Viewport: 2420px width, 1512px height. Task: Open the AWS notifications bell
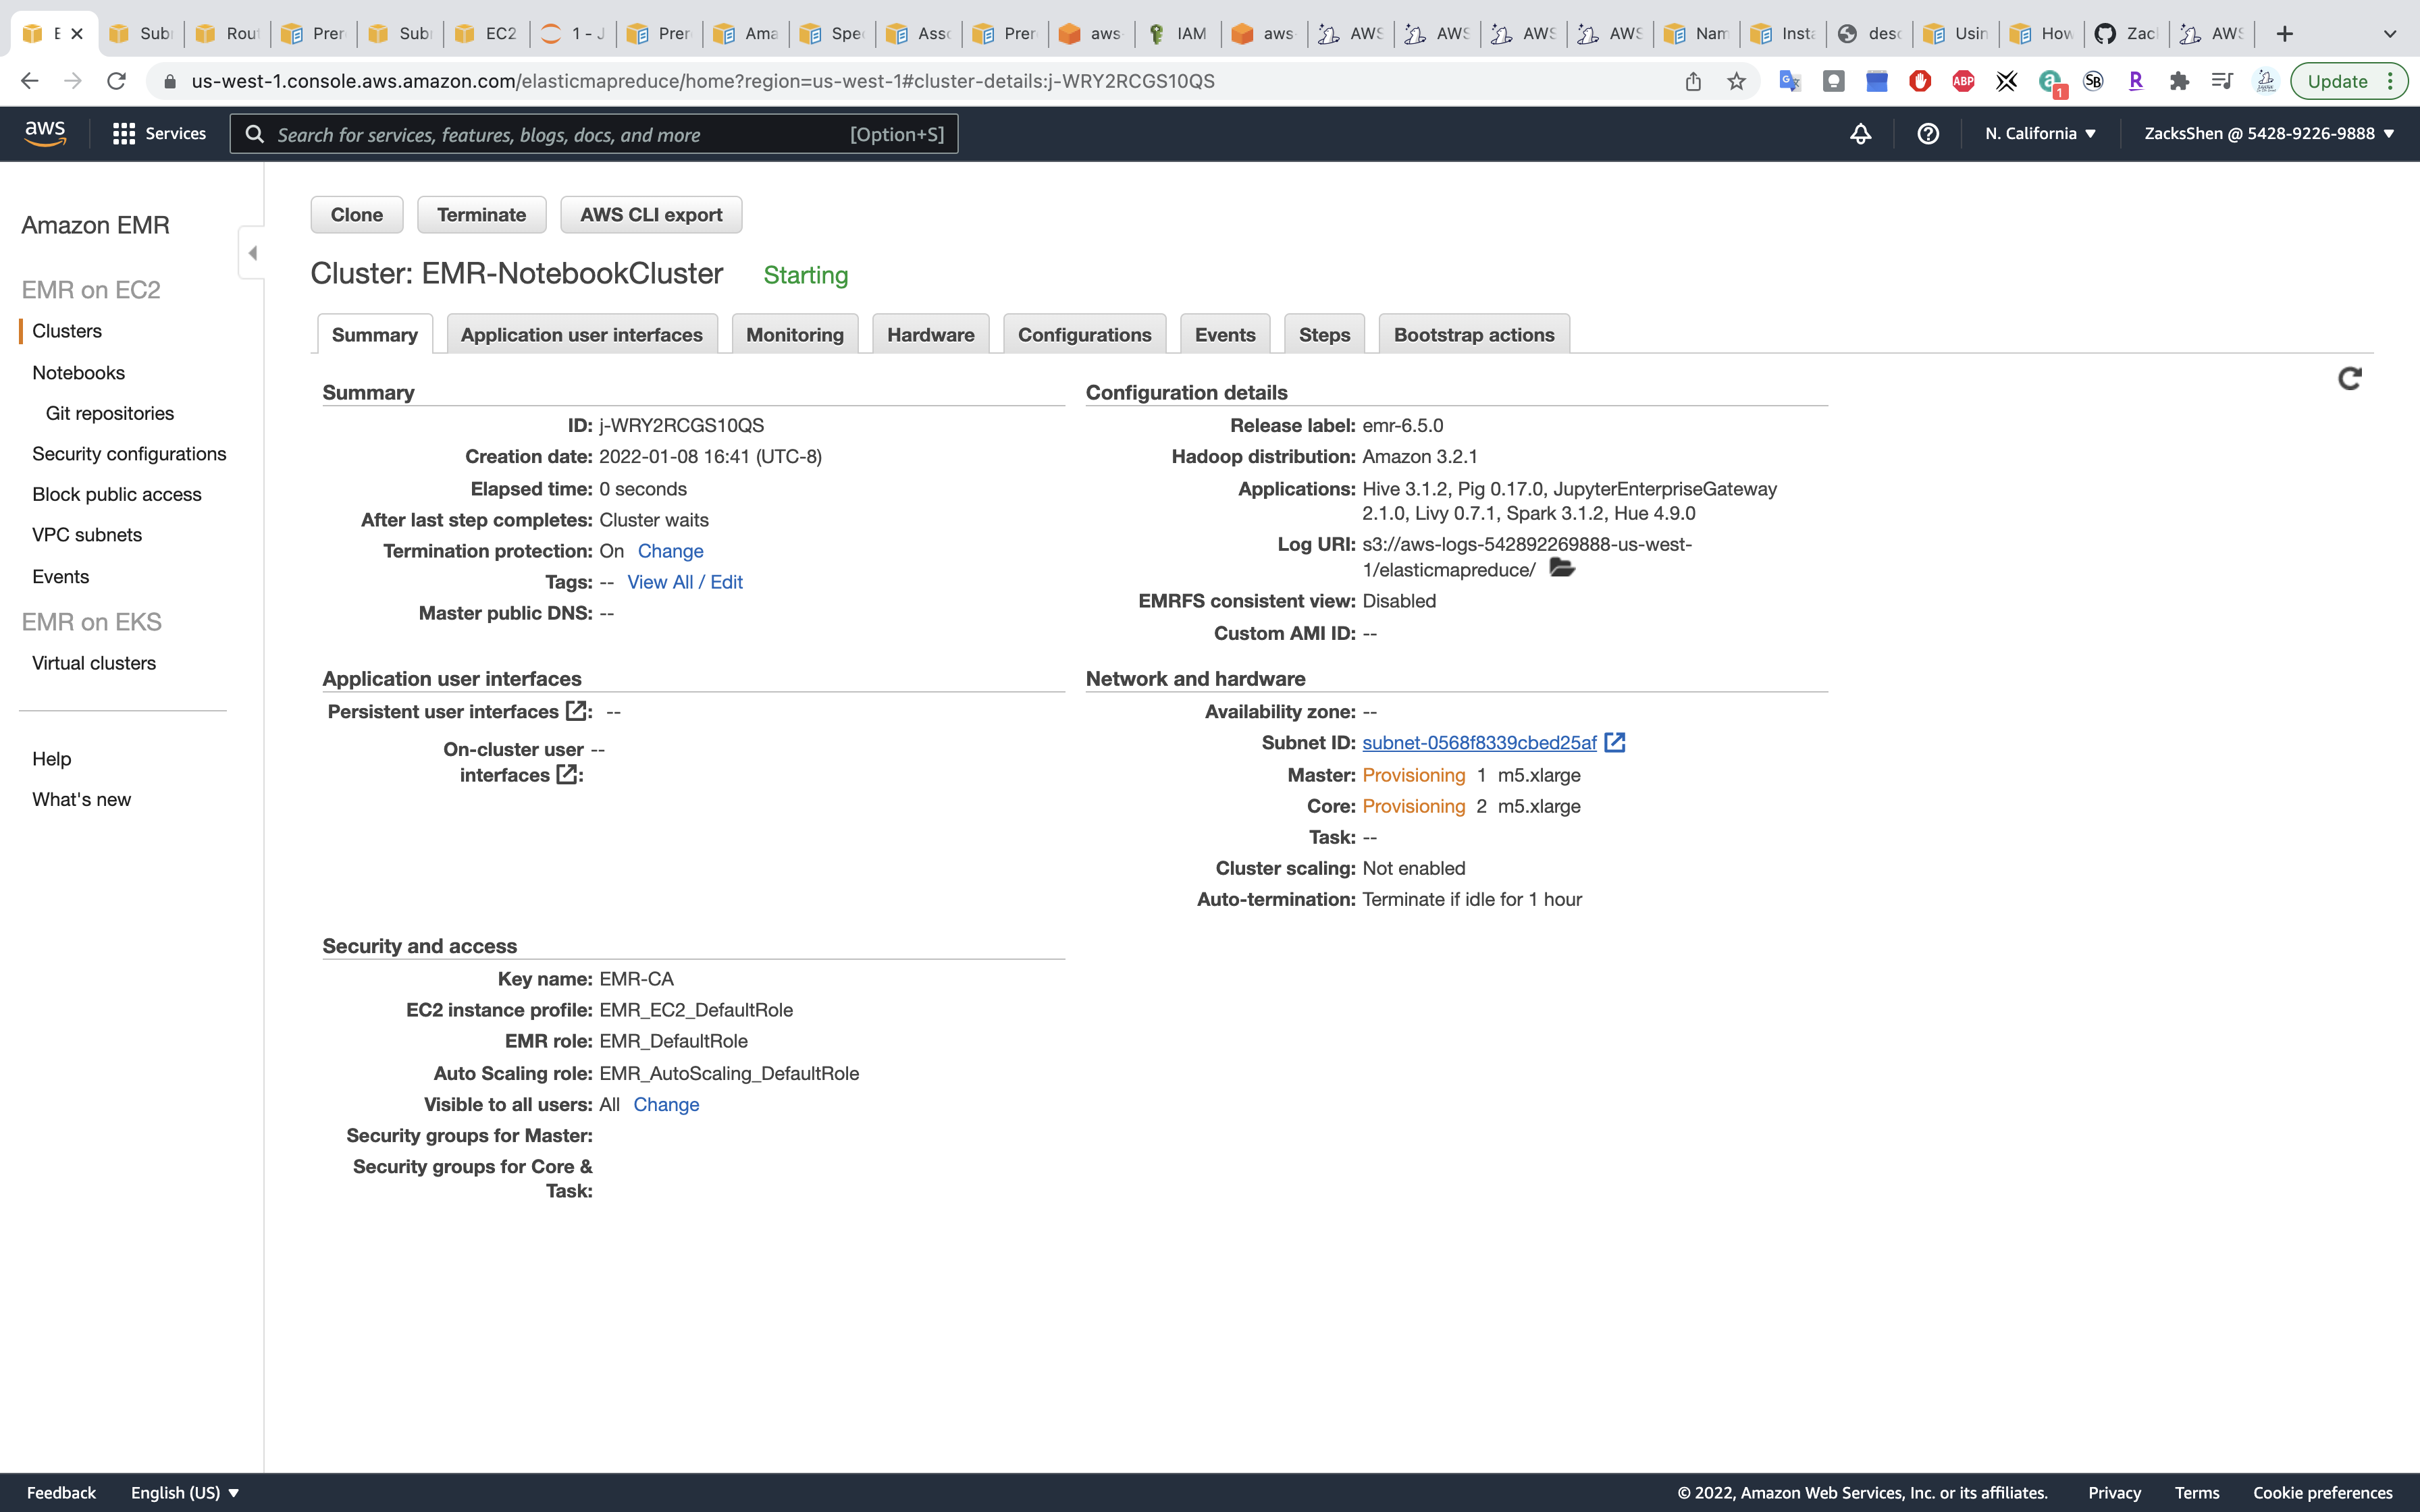(1860, 133)
